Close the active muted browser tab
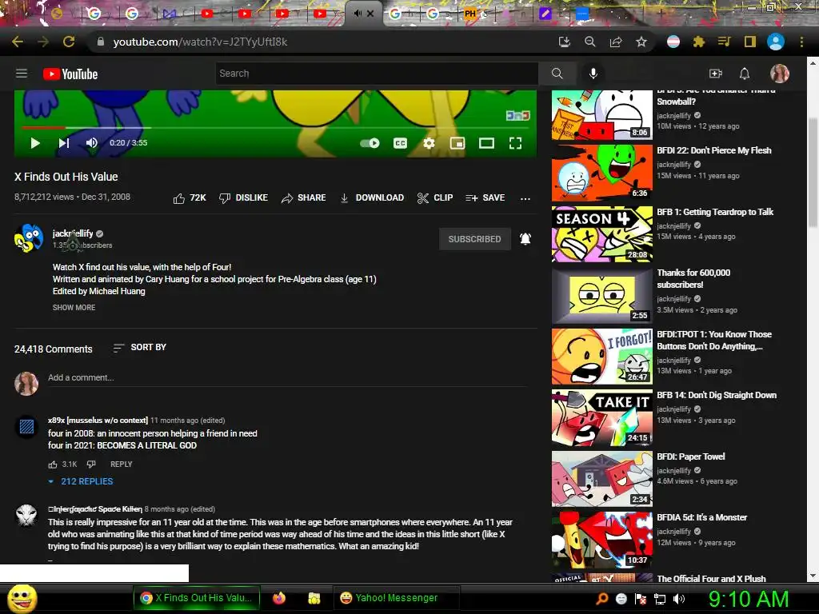 pos(370,14)
